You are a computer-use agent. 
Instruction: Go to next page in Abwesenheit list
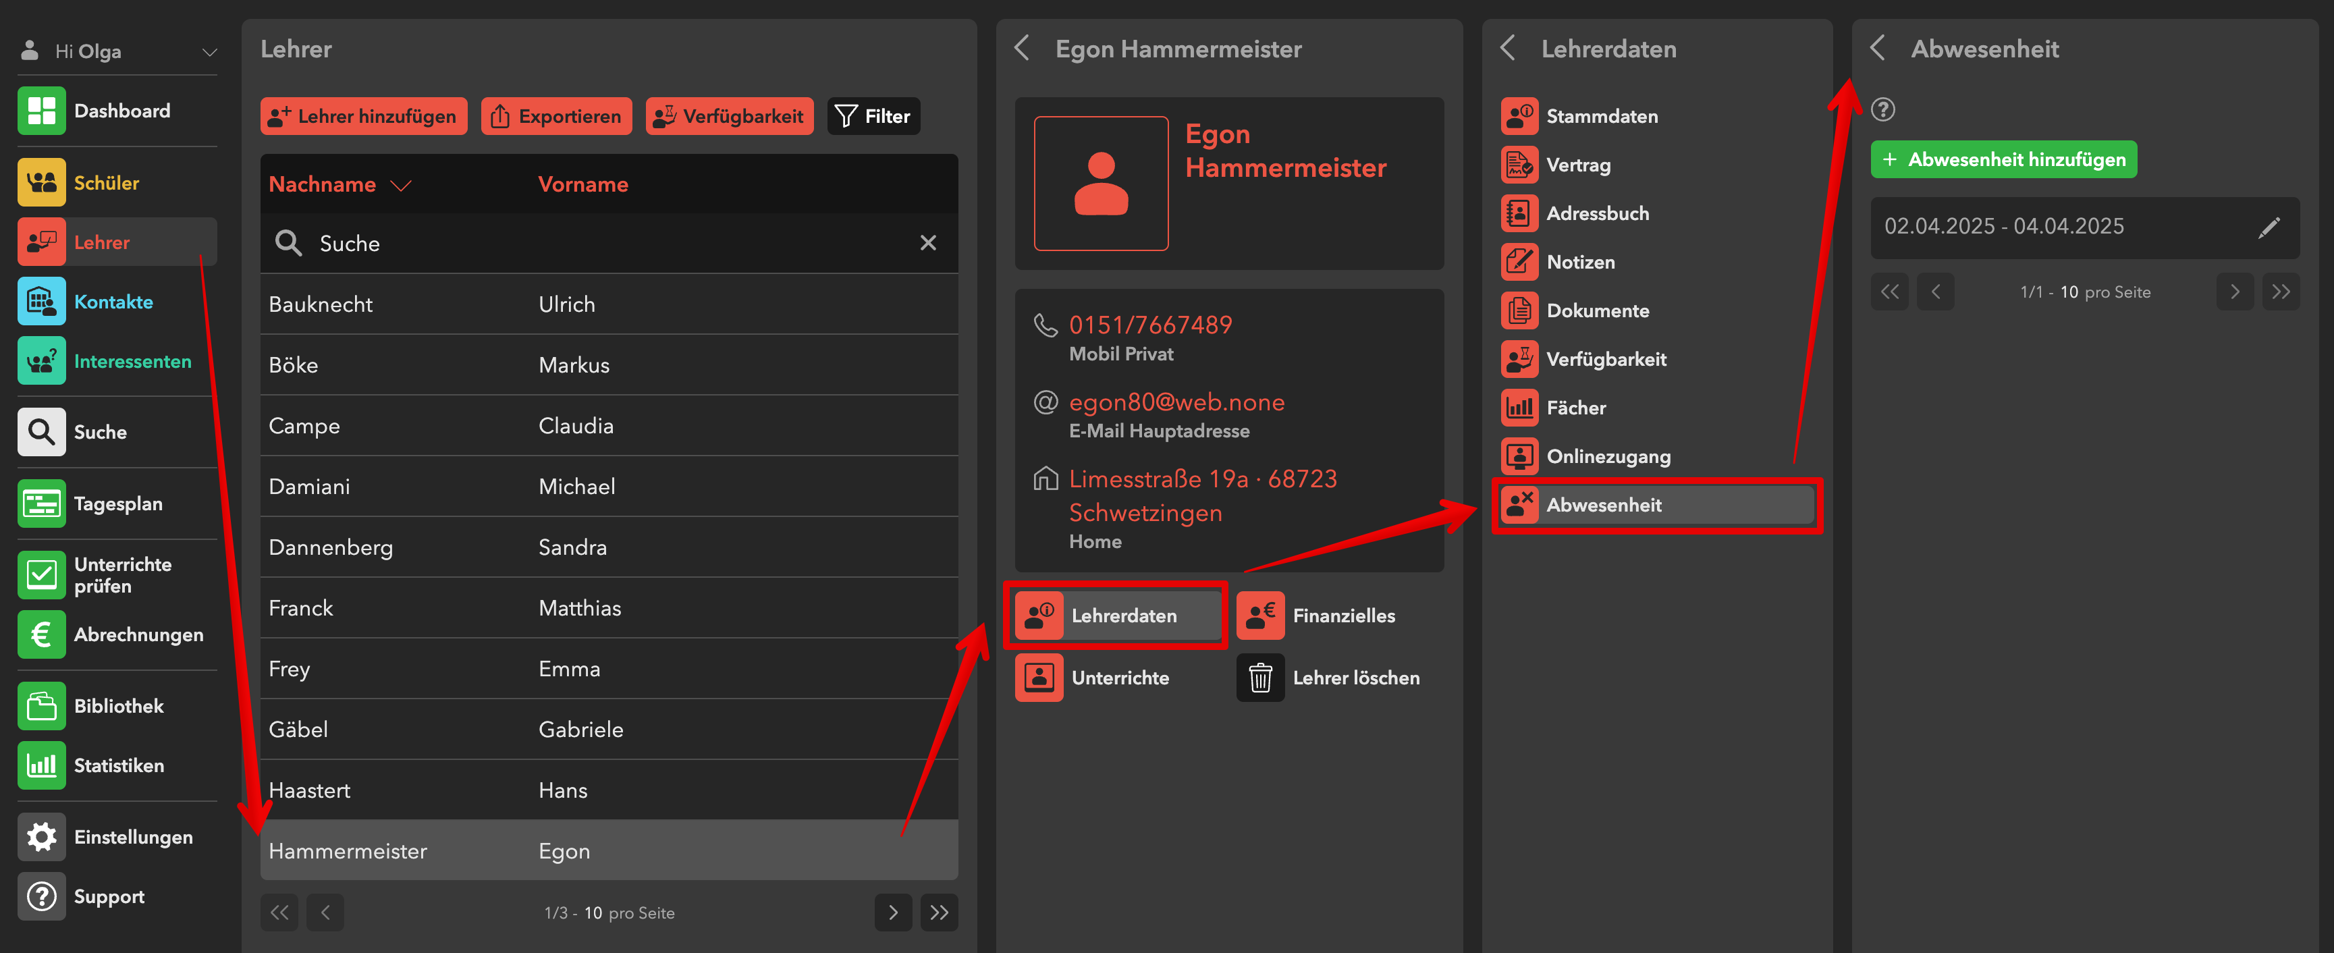(x=2234, y=292)
